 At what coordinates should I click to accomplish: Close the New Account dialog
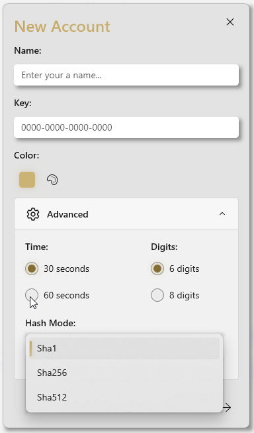point(230,22)
